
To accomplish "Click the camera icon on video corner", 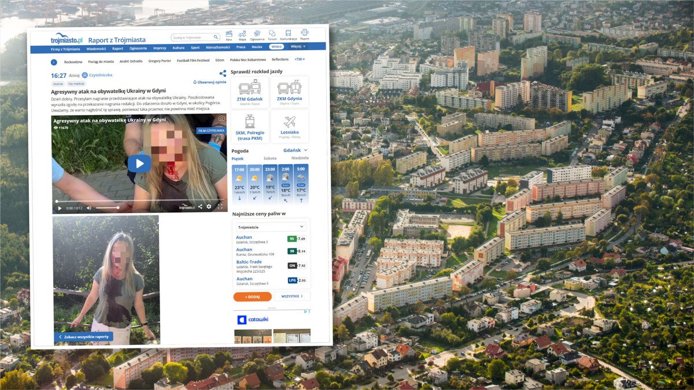I will [x=221, y=118].
